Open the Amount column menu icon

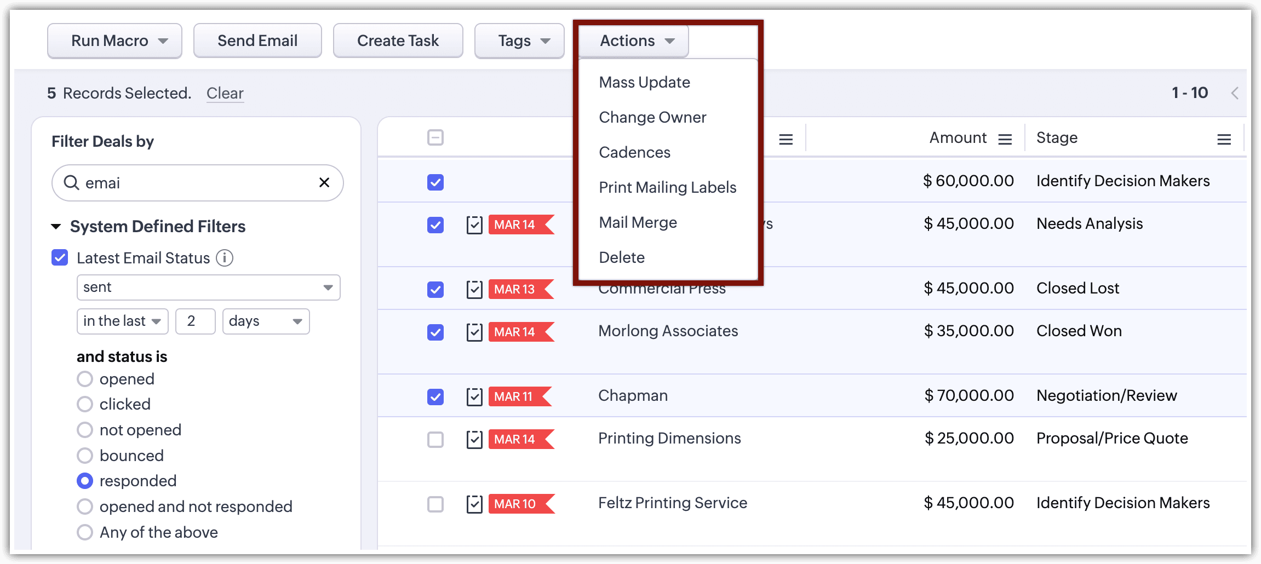tap(1005, 140)
